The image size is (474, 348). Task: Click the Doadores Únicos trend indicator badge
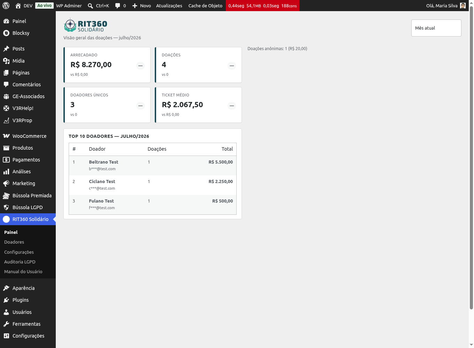pos(140,106)
